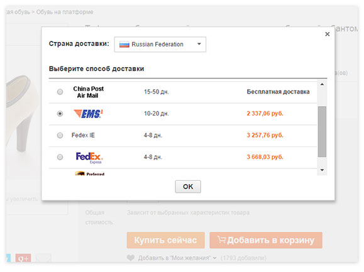Select the FedEx Express radio button
Screen dimensions: 364x272
[60, 157]
